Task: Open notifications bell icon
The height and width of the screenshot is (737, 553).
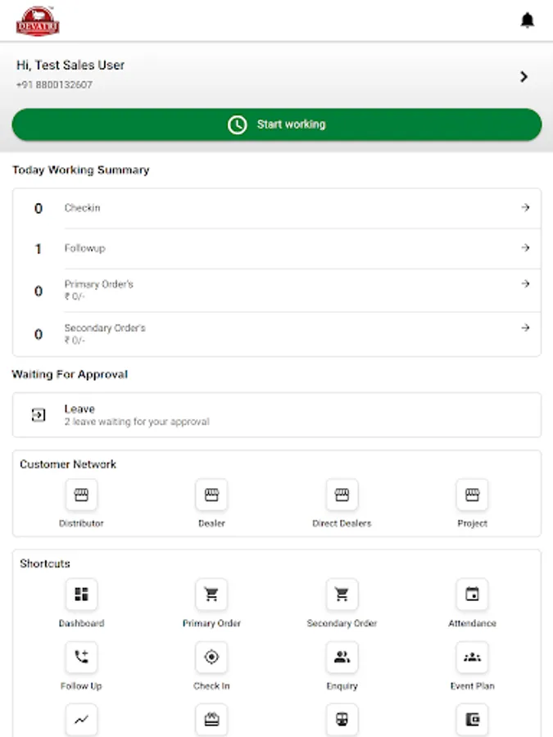Action: [528, 20]
